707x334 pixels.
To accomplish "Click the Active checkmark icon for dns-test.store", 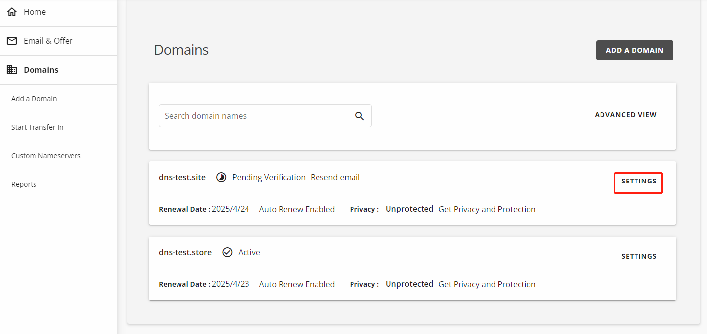I will coord(227,252).
